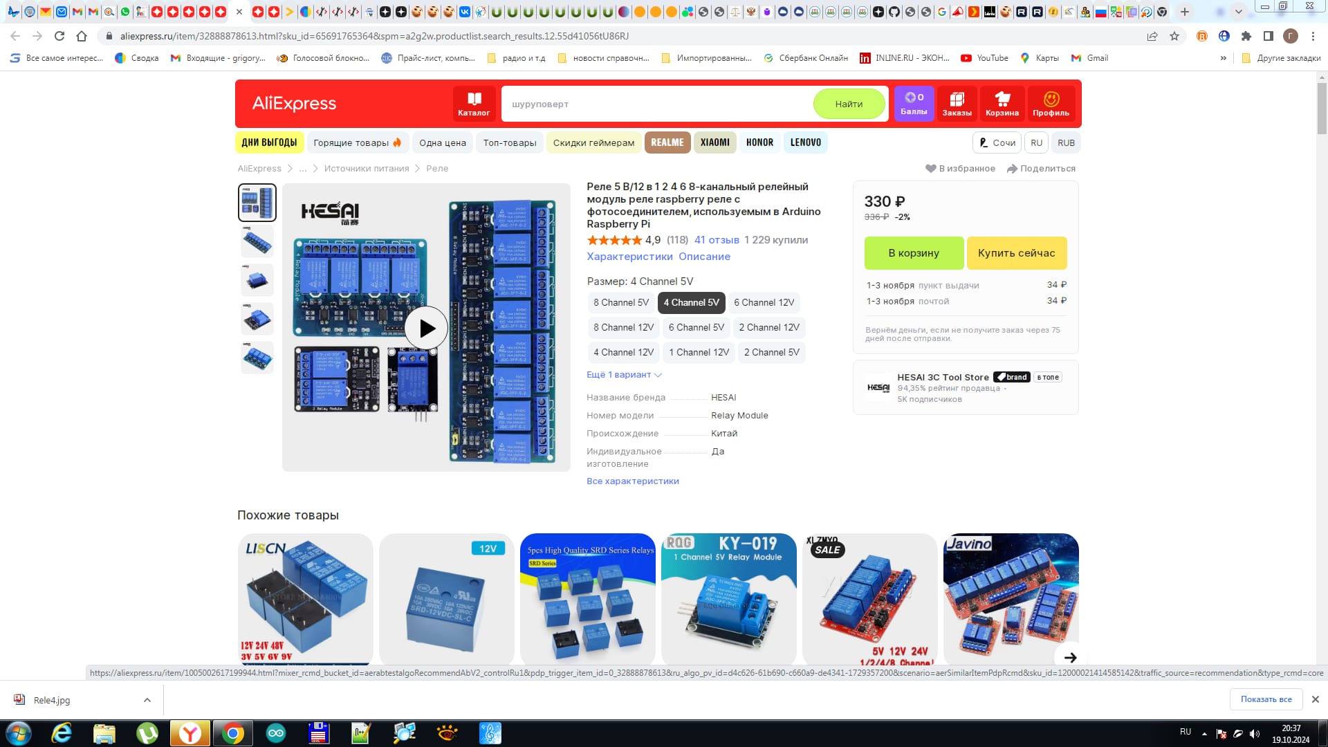Image resolution: width=1328 pixels, height=747 pixels.
Task: Add item to favorites with heart icon
Action: click(x=931, y=168)
